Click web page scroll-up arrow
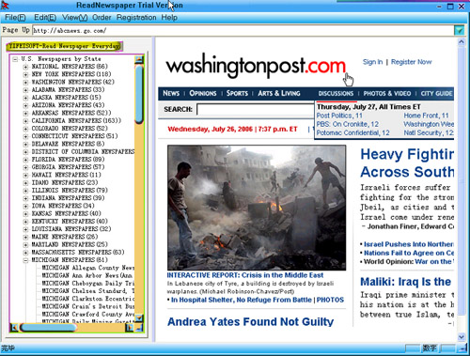Viewport: 470px width, 356px height. [x=462, y=41]
